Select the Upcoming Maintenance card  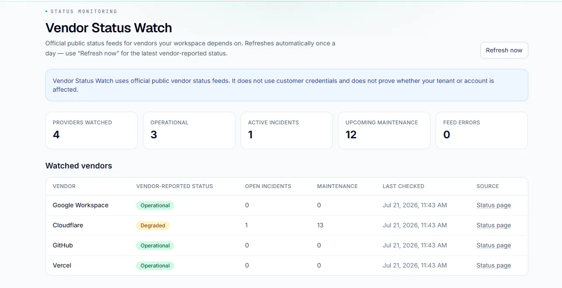(x=384, y=130)
